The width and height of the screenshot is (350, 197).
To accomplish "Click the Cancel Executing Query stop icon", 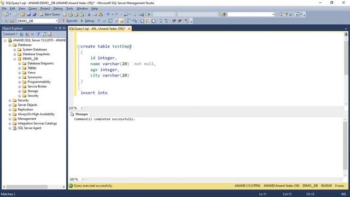I will 98,21.
